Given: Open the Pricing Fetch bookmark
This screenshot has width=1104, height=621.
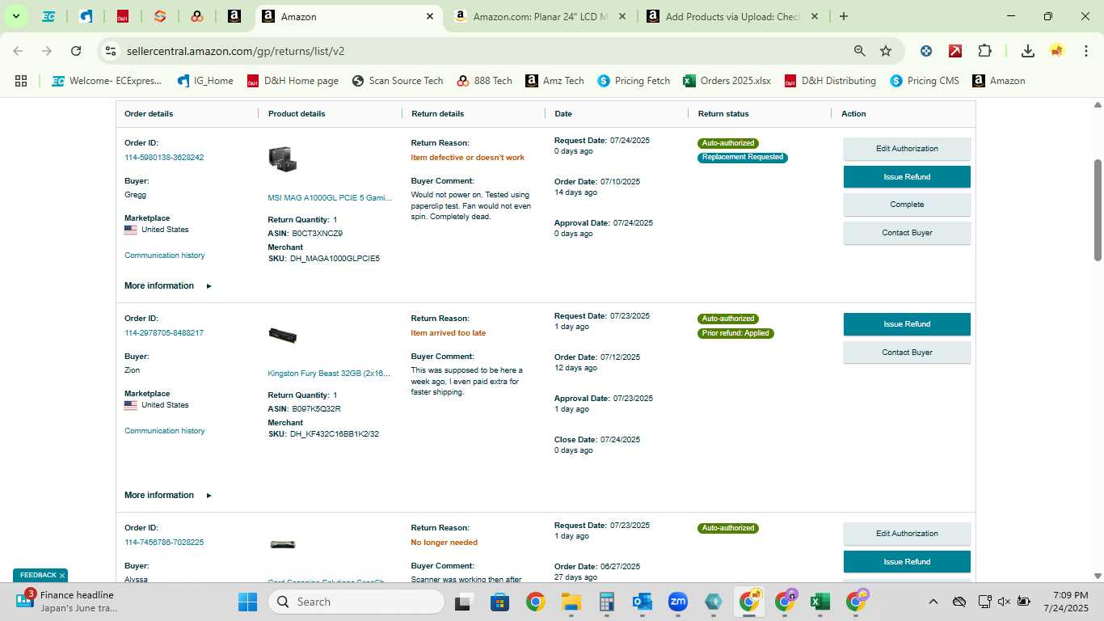Looking at the screenshot, I should [634, 81].
